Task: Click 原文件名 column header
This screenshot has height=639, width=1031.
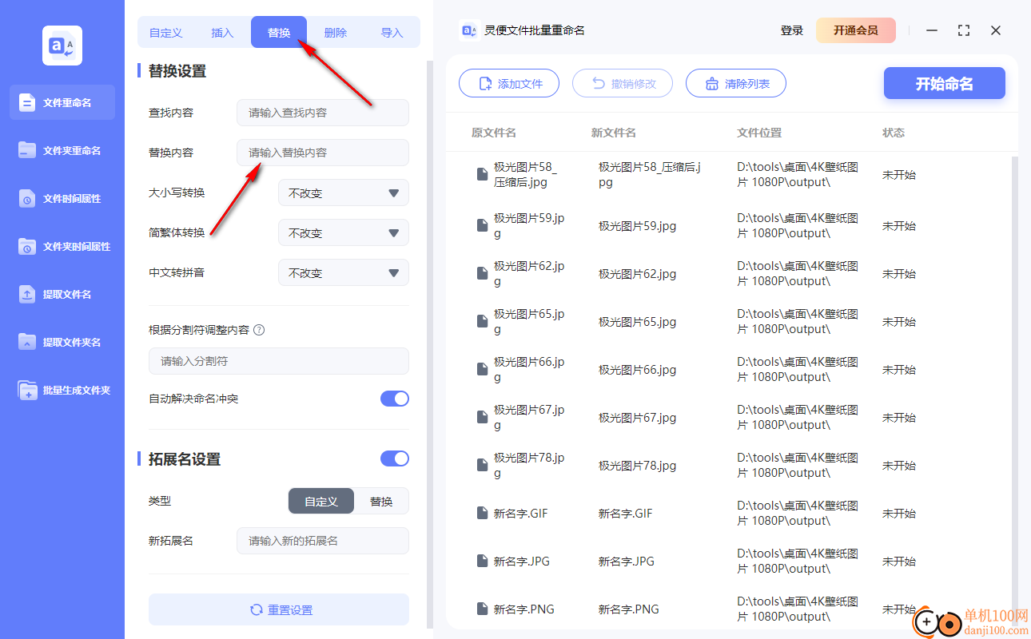Action: pos(494,133)
